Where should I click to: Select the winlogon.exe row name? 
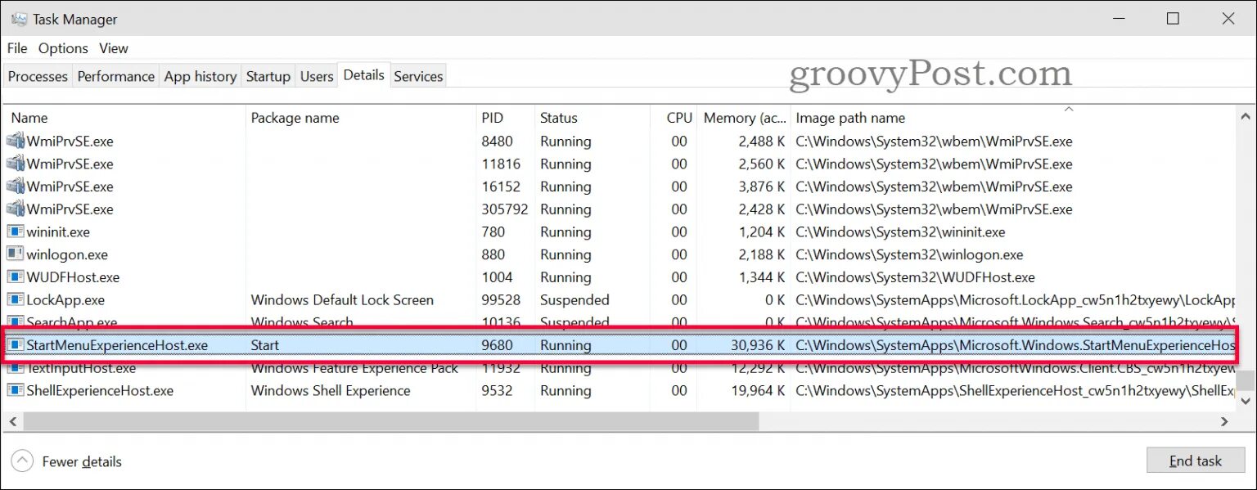[x=67, y=254]
